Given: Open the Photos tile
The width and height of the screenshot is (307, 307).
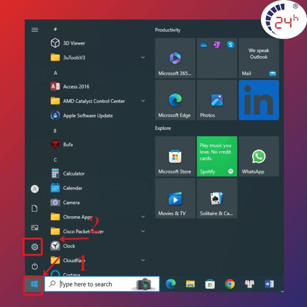Looking at the screenshot, I should (217, 100).
